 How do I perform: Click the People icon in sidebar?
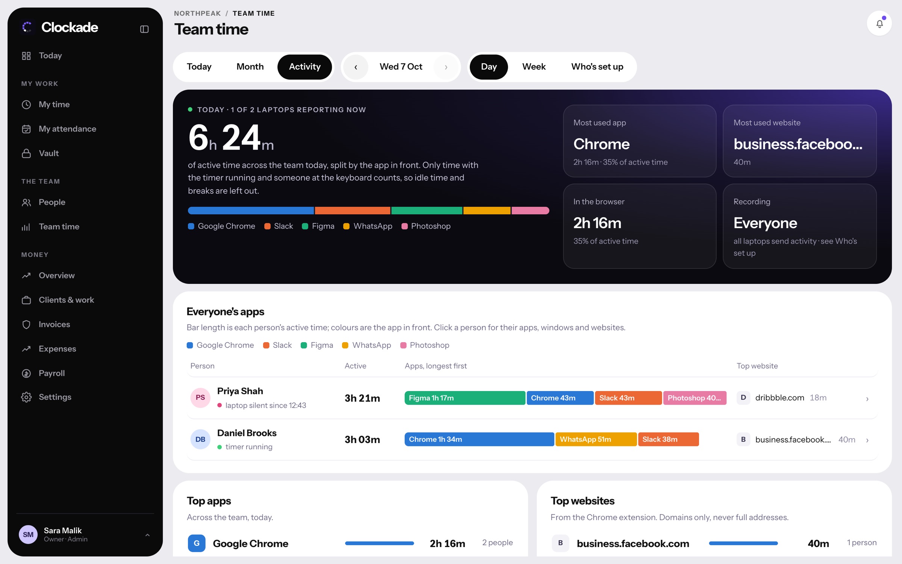tap(26, 202)
